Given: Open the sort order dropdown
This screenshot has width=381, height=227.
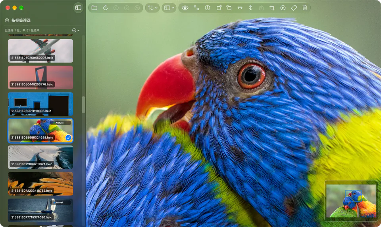Looking at the screenshot, I should pyautogui.click(x=152, y=8).
